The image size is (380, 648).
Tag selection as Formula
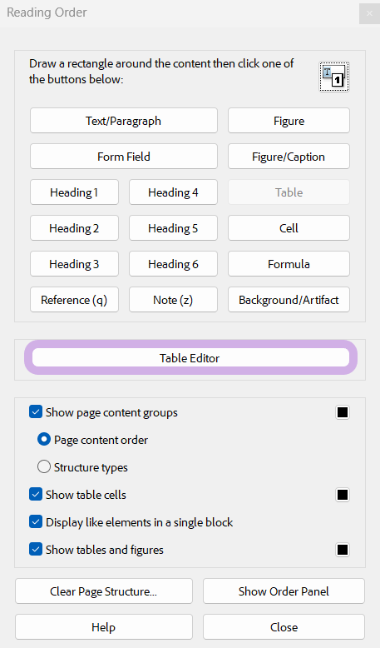pos(289,264)
